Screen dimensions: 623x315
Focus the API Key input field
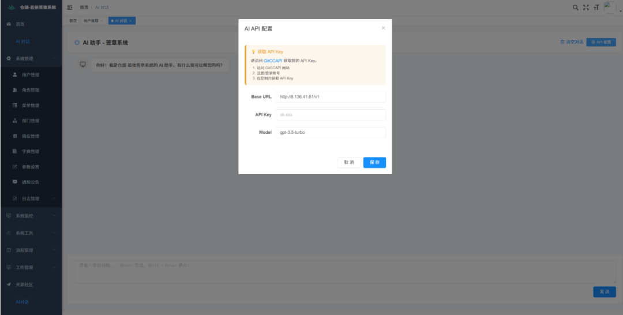[x=331, y=115]
